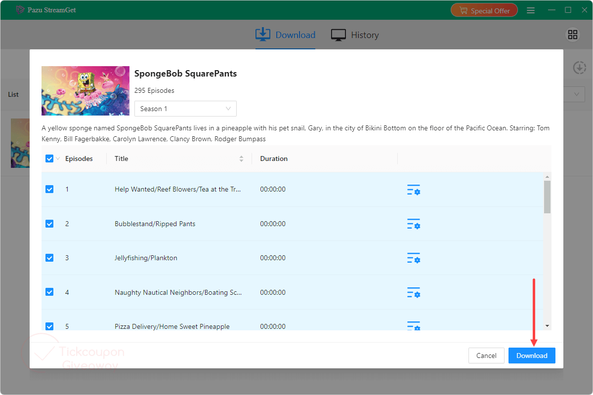Click the Cancel button

click(x=486, y=355)
